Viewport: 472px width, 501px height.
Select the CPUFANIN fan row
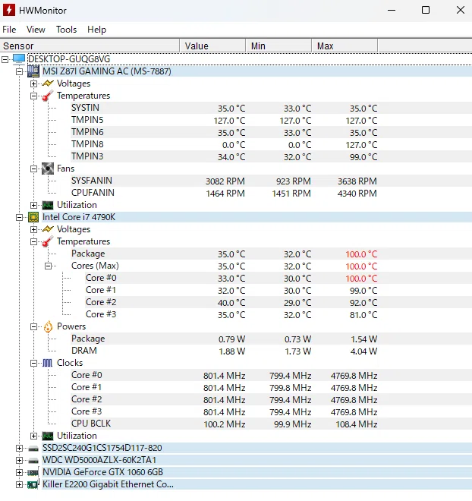tap(271, 193)
